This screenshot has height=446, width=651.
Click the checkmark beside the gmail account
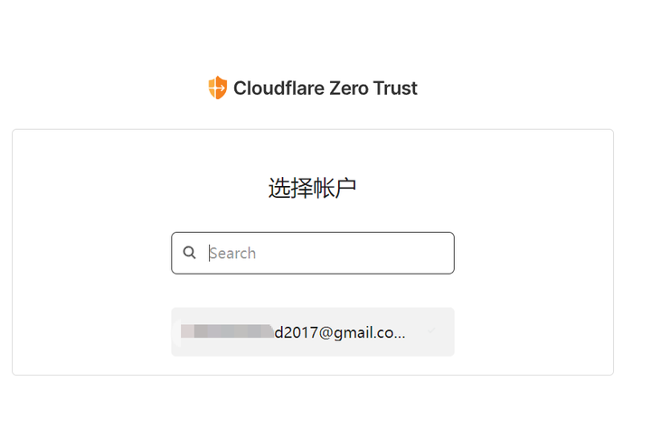pos(431,330)
